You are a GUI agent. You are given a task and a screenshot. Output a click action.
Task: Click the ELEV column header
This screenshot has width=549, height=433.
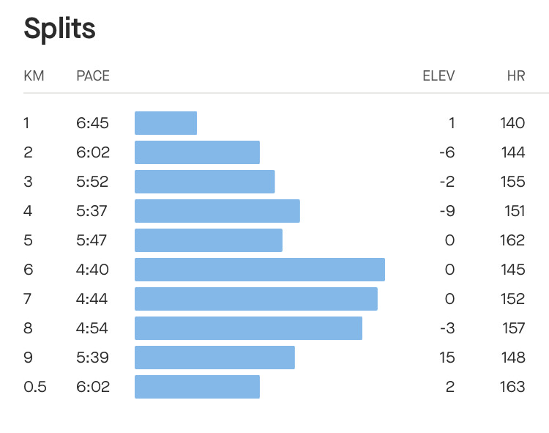[438, 75]
